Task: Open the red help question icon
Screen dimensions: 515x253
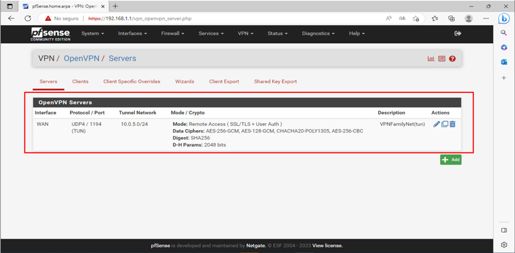Action: click(x=452, y=59)
